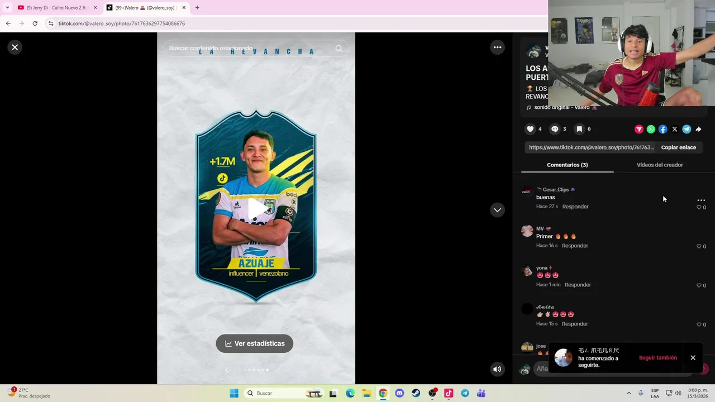This screenshot has width=715, height=402.
Task: Like MV's 'Primer' comment
Action: [x=699, y=246]
